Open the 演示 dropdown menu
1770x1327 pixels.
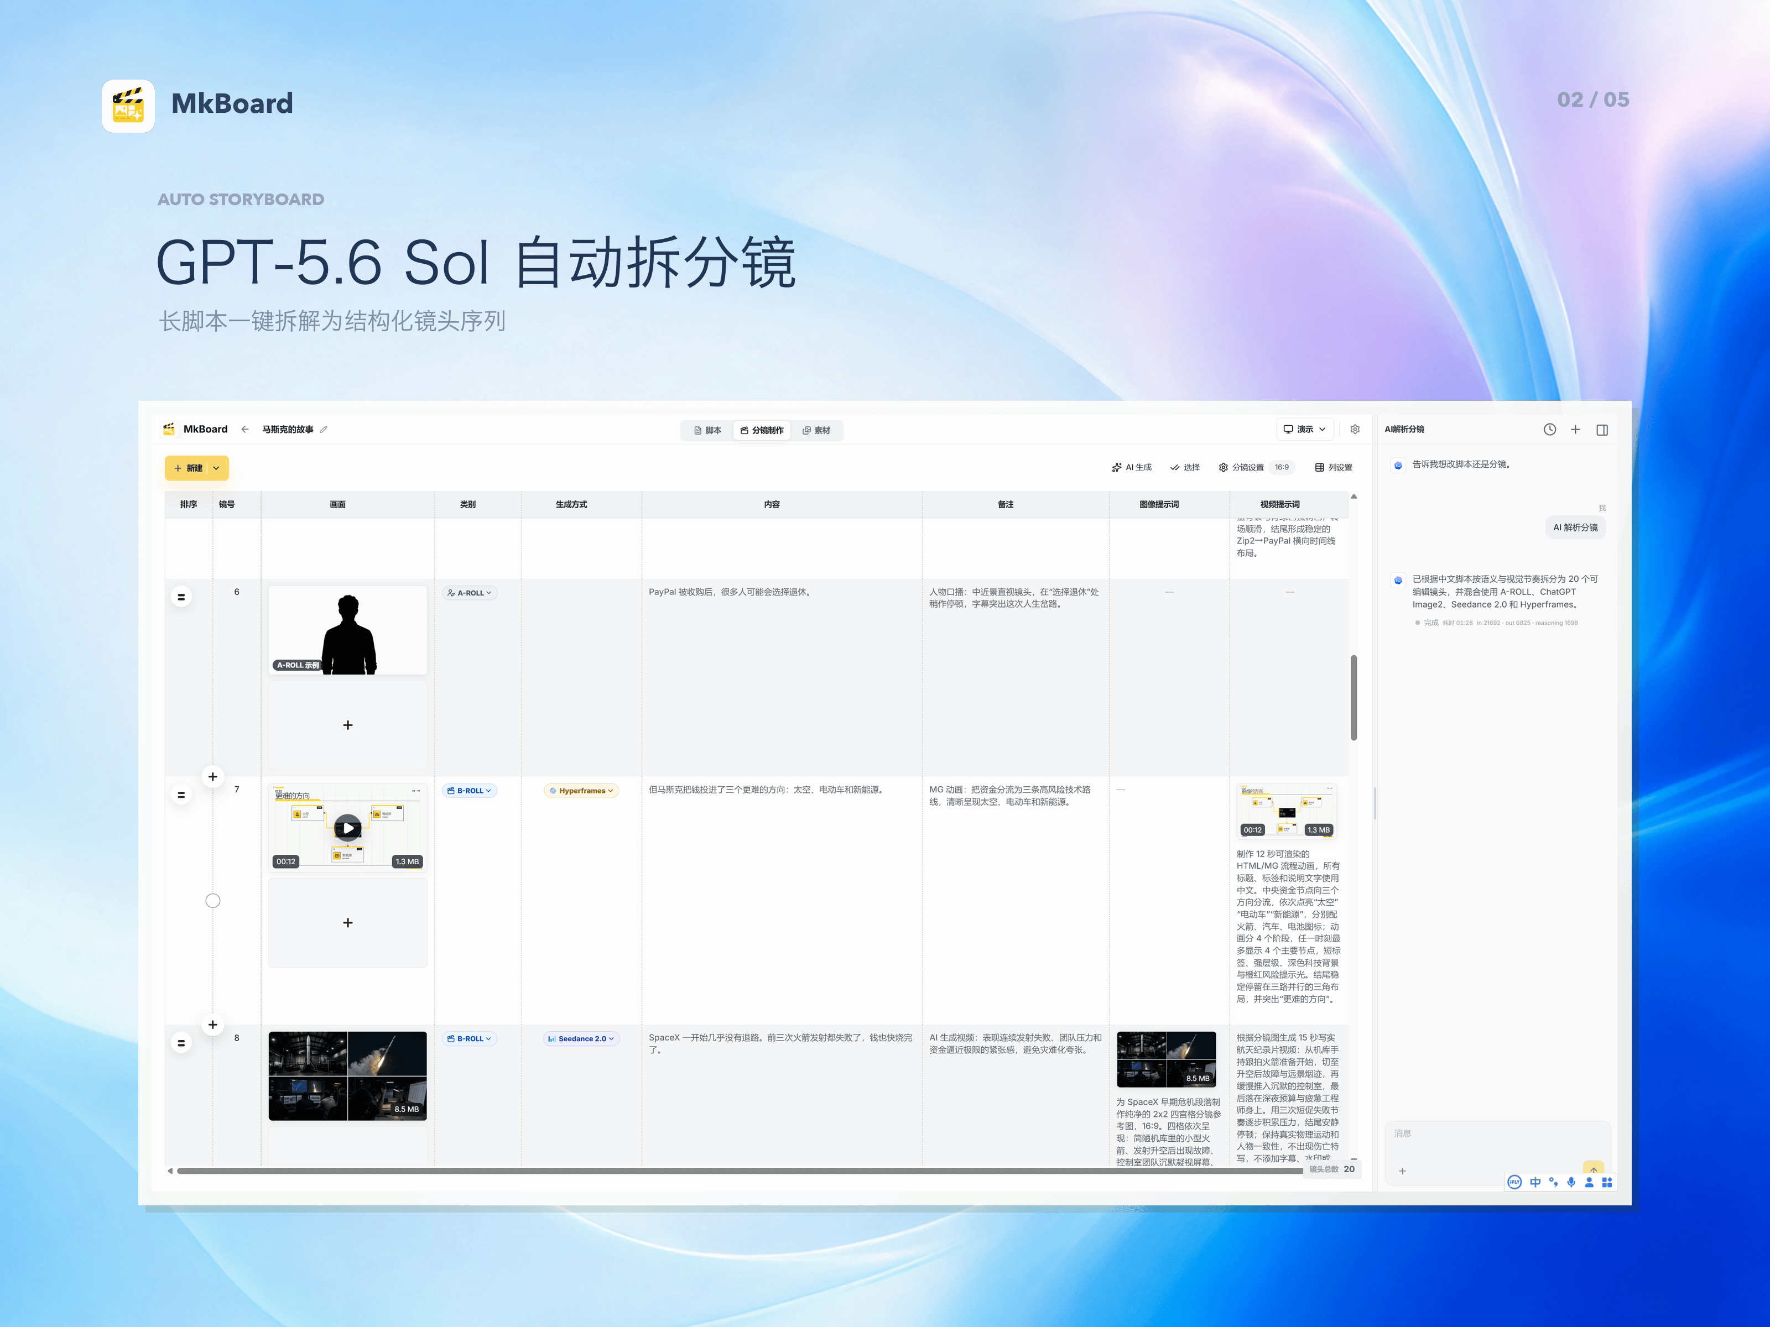coord(1304,430)
